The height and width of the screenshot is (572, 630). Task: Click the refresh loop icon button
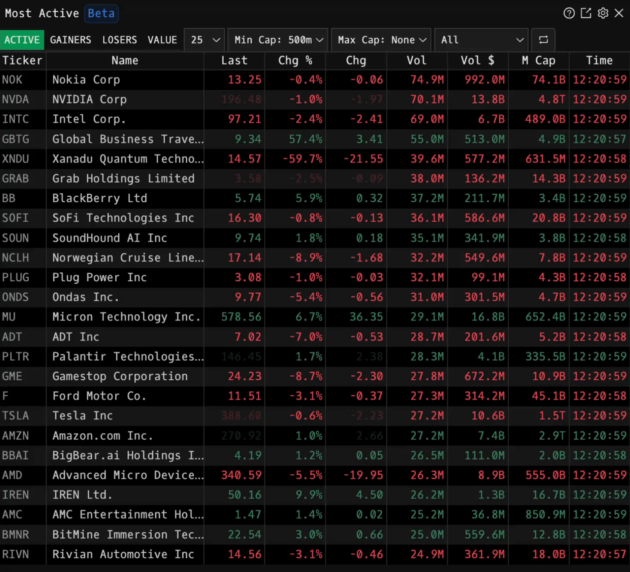(x=543, y=40)
